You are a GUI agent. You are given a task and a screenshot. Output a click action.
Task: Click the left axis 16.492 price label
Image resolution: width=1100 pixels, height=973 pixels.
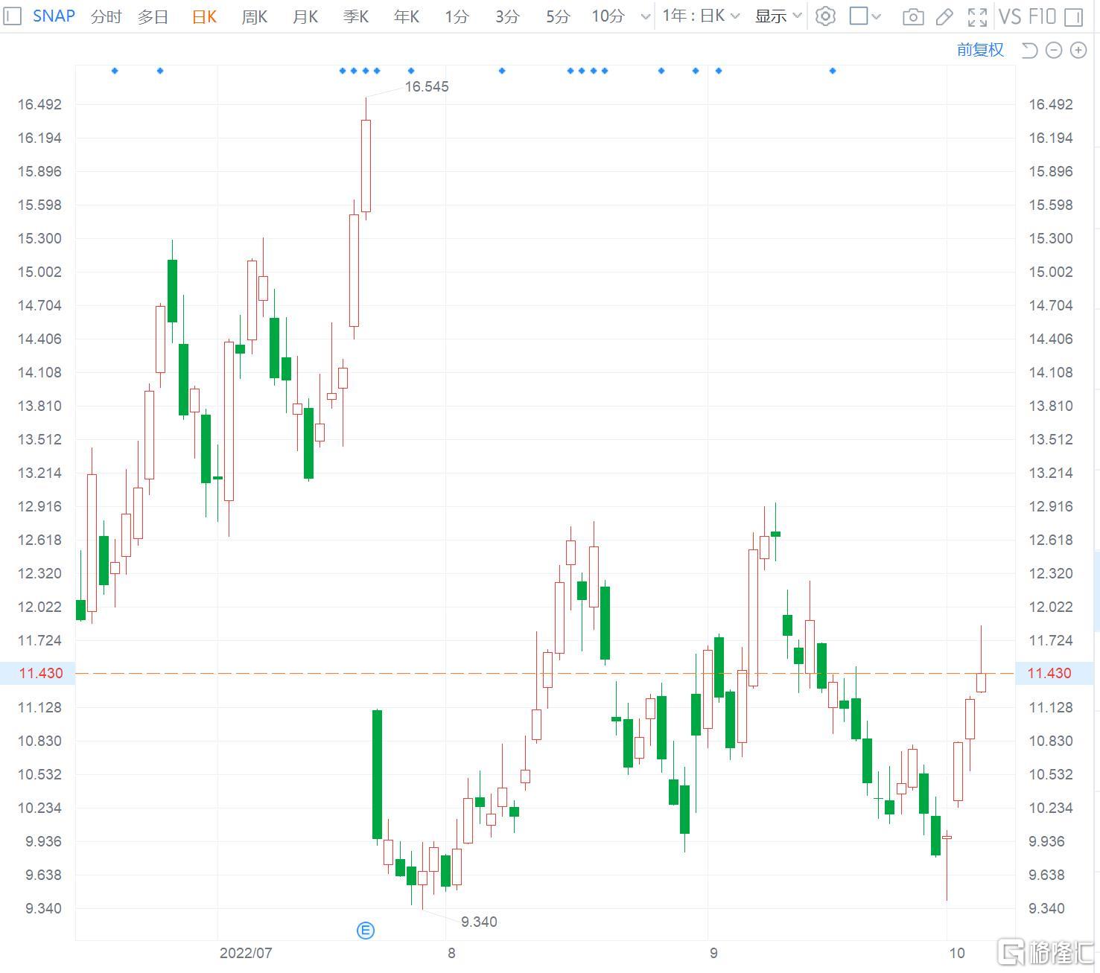pyautogui.click(x=39, y=104)
